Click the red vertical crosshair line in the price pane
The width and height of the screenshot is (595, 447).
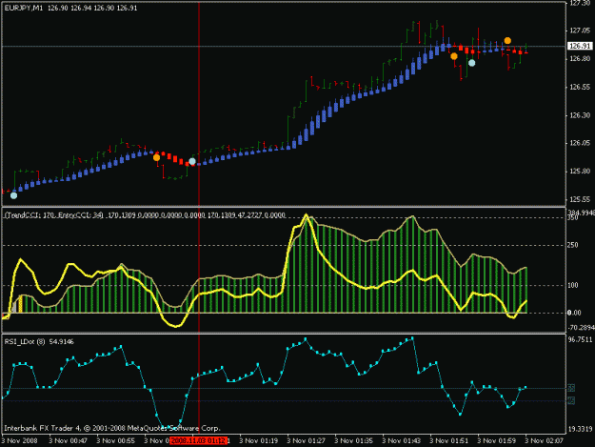coord(199,103)
